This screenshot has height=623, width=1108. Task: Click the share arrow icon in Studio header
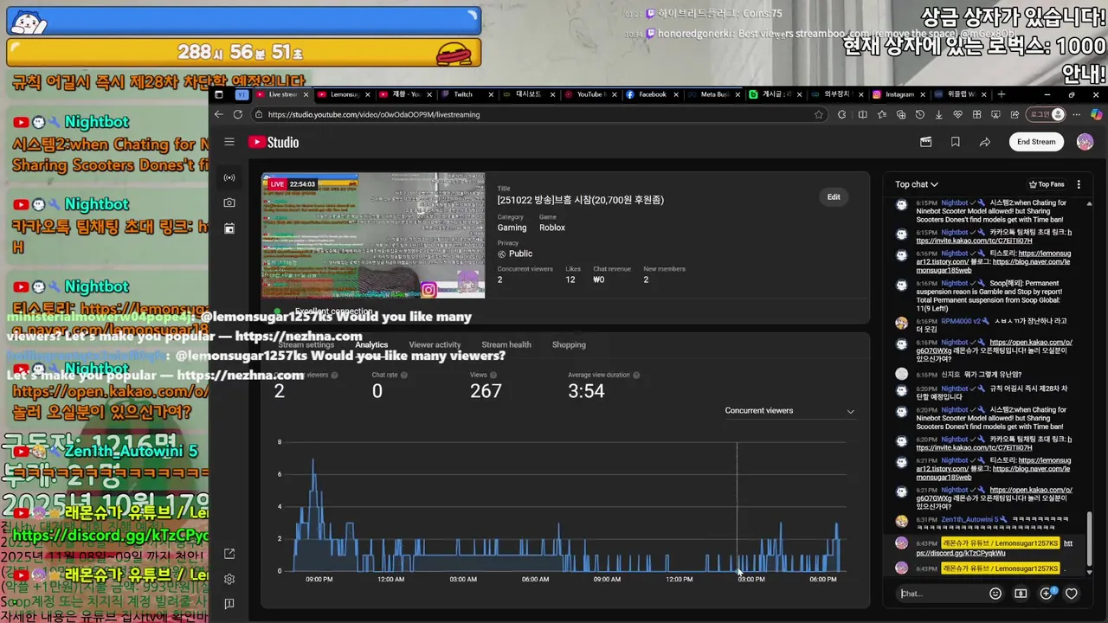[x=985, y=142]
